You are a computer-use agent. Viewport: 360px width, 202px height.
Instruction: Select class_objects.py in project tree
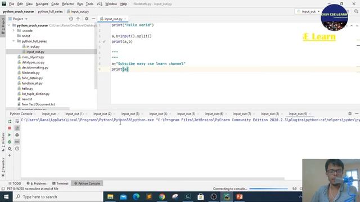(x=33, y=57)
